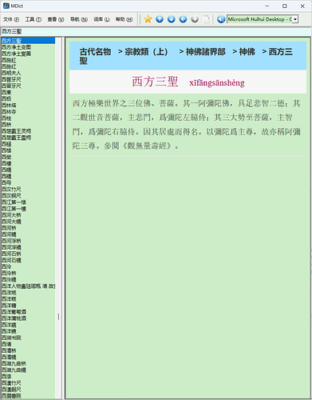Click the yellow star favorites icon

(148, 19)
